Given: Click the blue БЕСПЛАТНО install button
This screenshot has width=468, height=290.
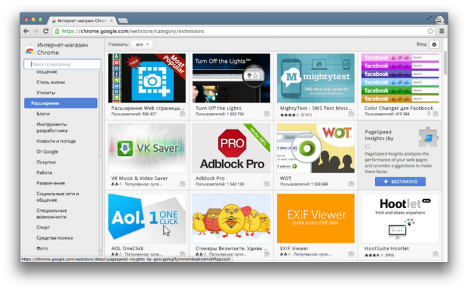Looking at the screenshot, I should pos(400,182).
